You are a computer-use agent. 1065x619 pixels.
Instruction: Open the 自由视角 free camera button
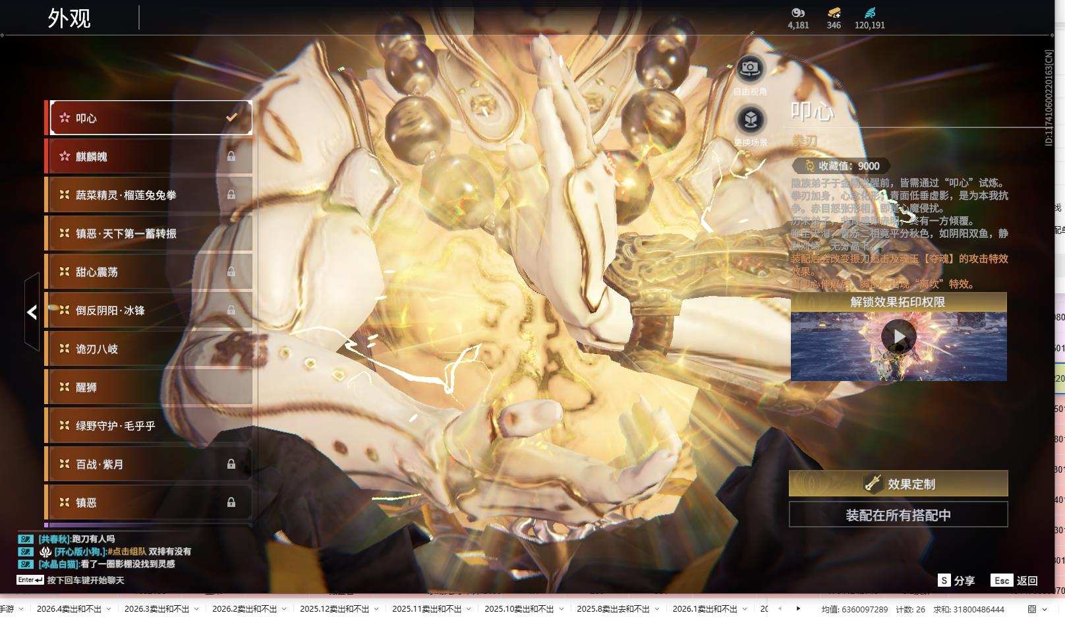tap(750, 68)
